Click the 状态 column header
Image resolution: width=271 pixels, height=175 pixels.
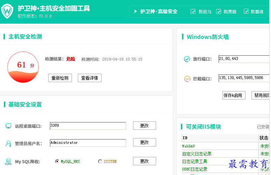coord(264,138)
